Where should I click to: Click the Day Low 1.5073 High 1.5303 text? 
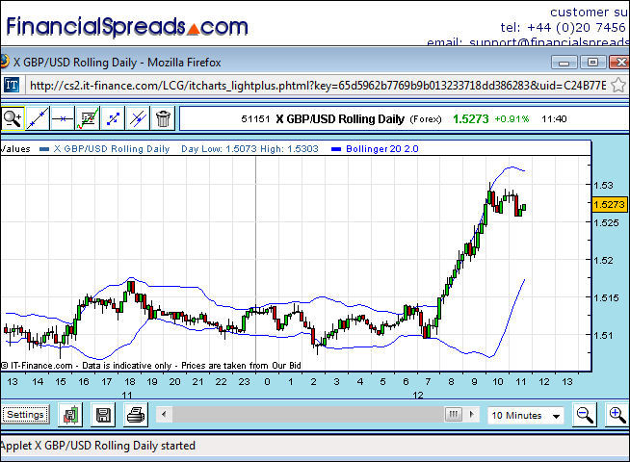point(249,149)
